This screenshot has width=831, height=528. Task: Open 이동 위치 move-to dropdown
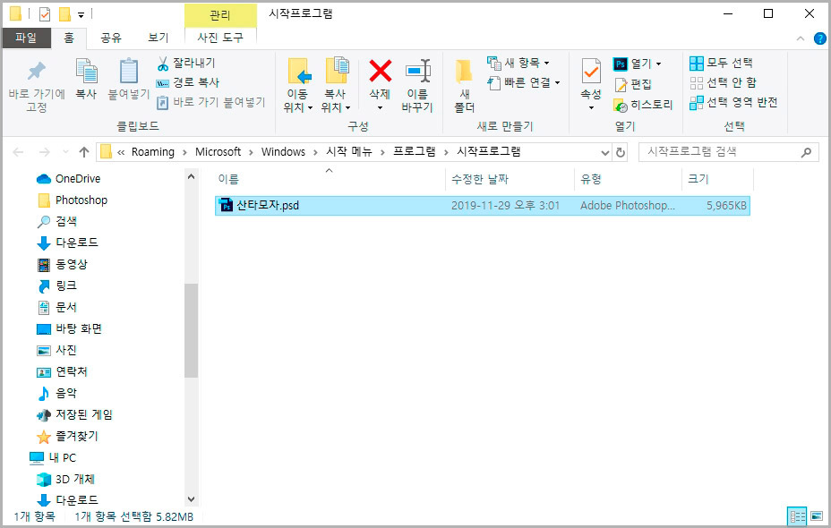pyautogui.click(x=298, y=85)
